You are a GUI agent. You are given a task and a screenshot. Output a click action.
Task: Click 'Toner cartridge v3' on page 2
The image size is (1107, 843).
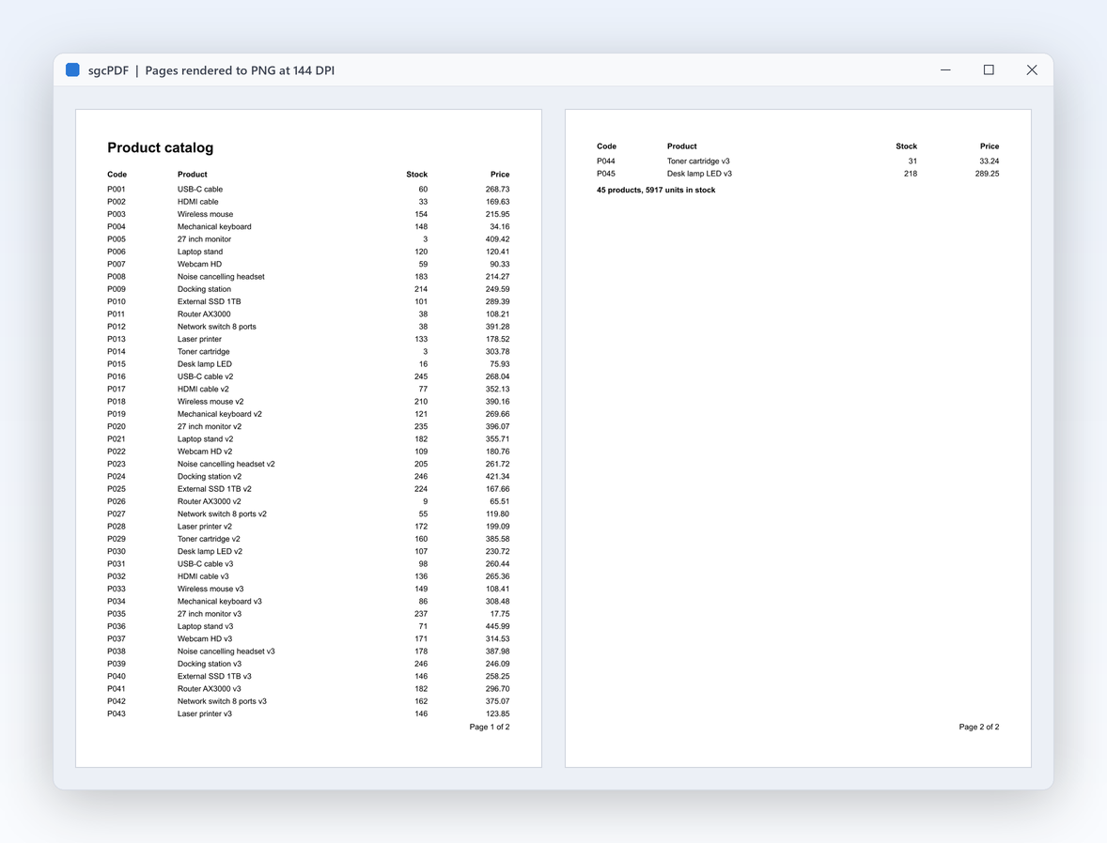(x=698, y=161)
